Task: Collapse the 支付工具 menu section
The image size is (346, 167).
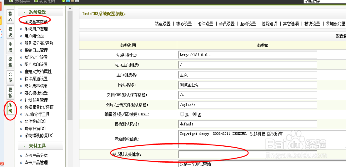Action: tap(40, 146)
